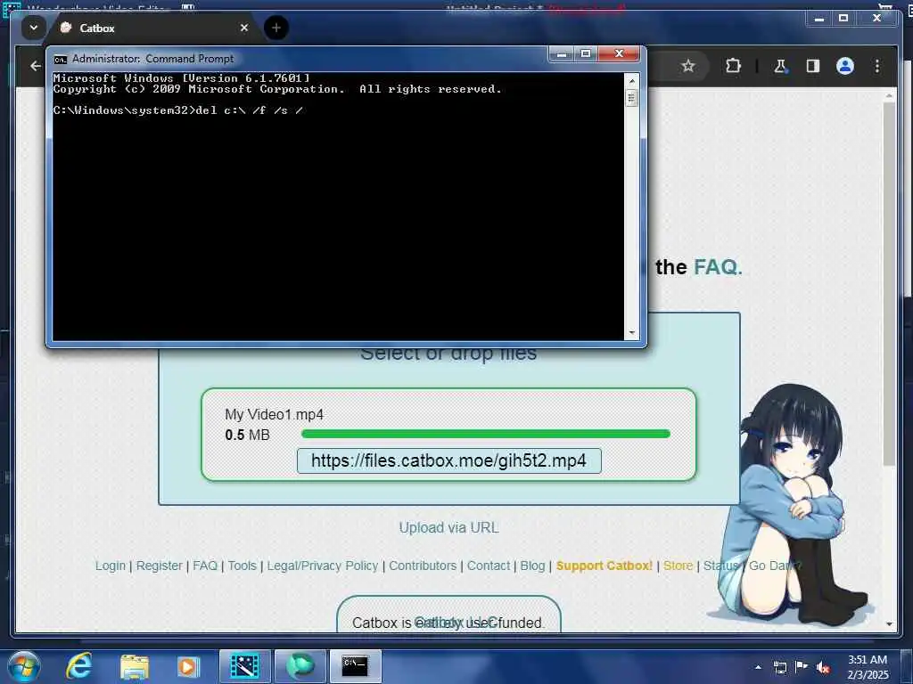Viewport: 913px width, 684px height.
Task: Open Windows Media Player on taskbar
Action: 187,666
